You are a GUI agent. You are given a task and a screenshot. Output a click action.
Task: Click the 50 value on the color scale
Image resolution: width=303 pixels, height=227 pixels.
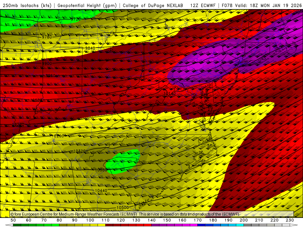click(x=13, y=220)
